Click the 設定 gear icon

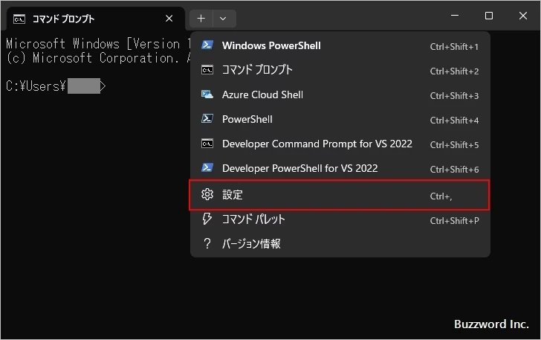click(x=207, y=195)
